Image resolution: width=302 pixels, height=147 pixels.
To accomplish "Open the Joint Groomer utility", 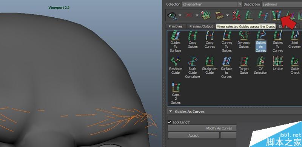I will 295,39.
